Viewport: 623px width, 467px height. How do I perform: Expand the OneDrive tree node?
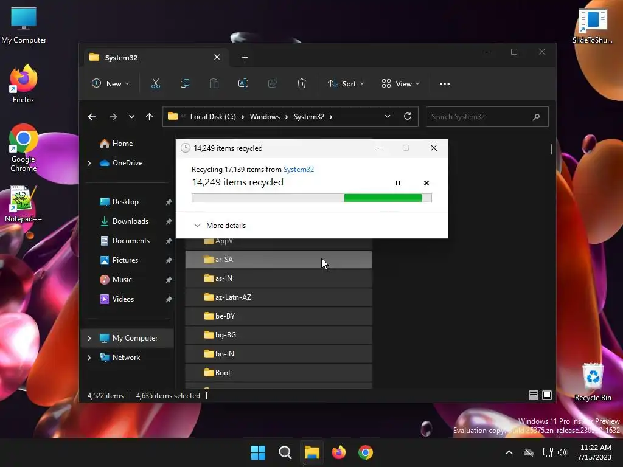[x=89, y=163]
